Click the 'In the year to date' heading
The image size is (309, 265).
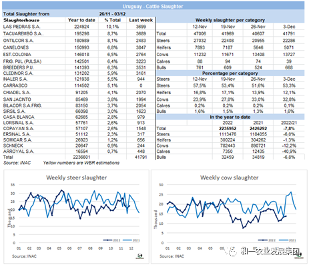pos(230,117)
